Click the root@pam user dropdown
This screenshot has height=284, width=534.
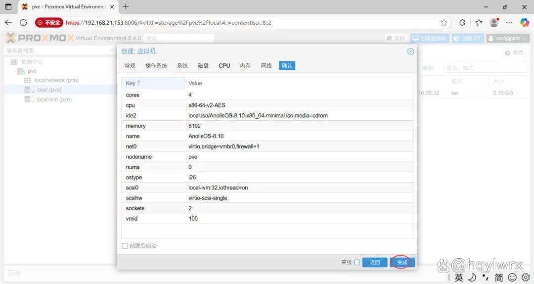(x=508, y=38)
